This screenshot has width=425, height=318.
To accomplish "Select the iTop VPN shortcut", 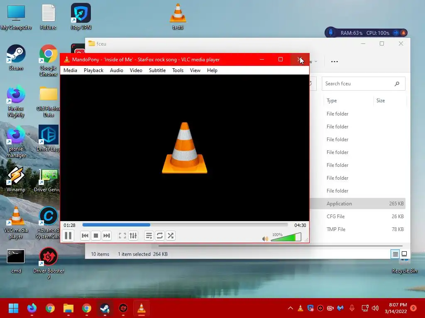I will pyautogui.click(x=81, y=17).
